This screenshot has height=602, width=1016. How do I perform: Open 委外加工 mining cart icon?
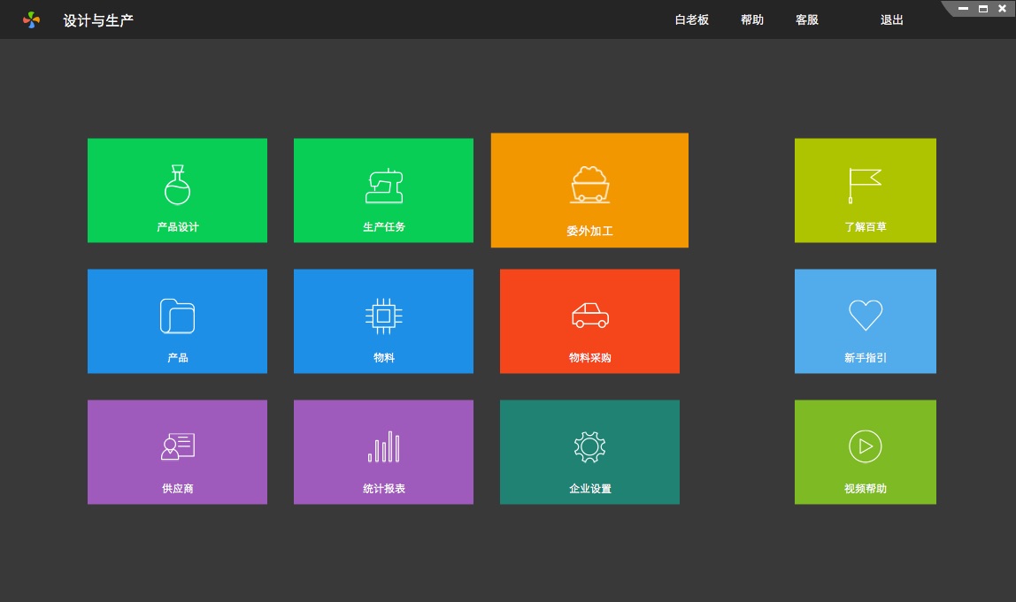click(589, 185)
